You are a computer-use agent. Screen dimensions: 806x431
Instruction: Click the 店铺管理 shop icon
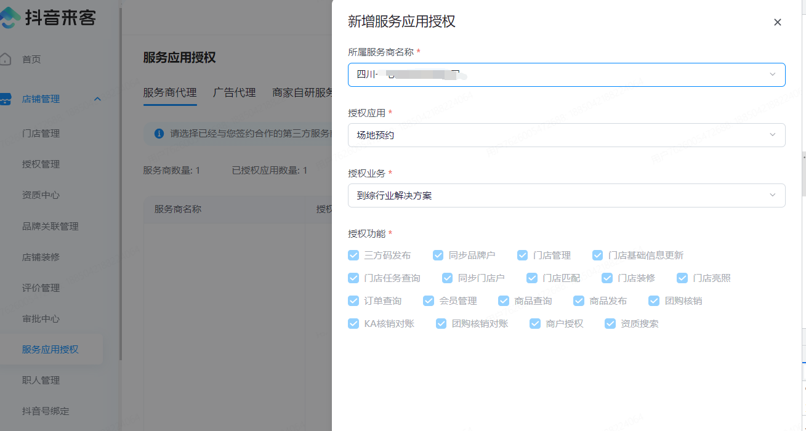6,99
